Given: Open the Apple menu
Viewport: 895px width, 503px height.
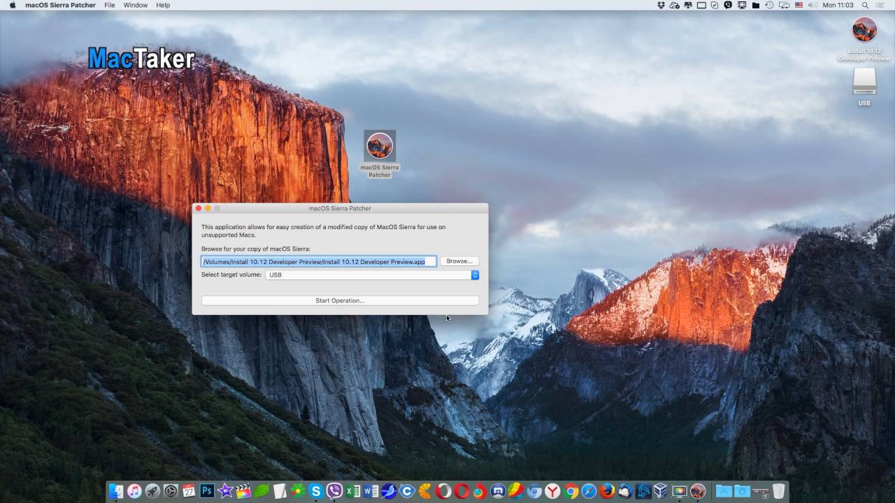Looking at the screenshot, I should click(x=12, y=5).
